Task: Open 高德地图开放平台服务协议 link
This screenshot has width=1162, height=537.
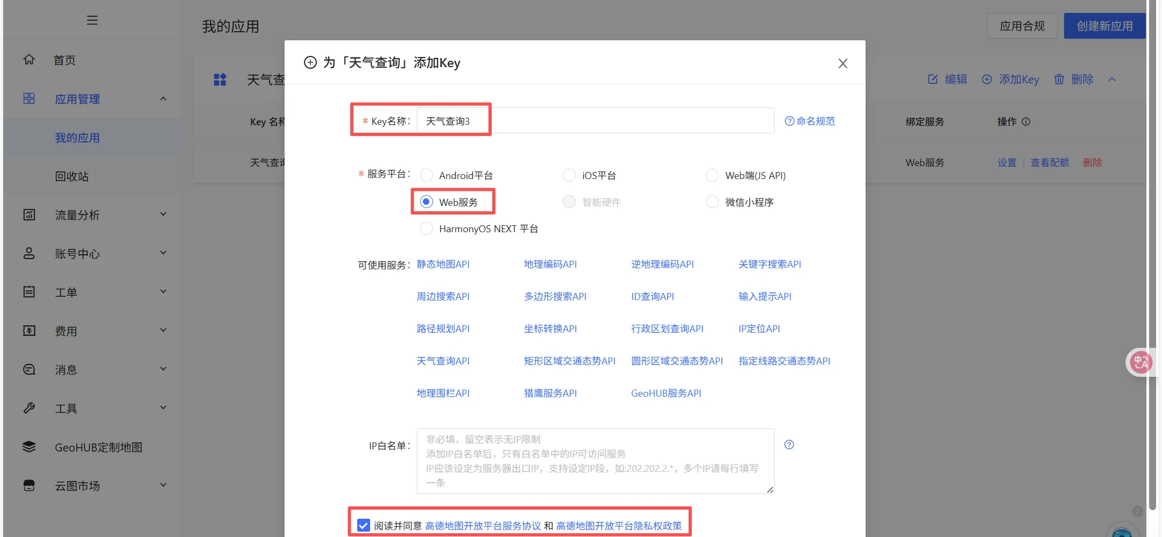Action: (483, 525)
